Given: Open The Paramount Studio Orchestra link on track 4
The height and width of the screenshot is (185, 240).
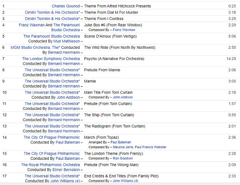Looking at the screenshot, I should point(66,27).
